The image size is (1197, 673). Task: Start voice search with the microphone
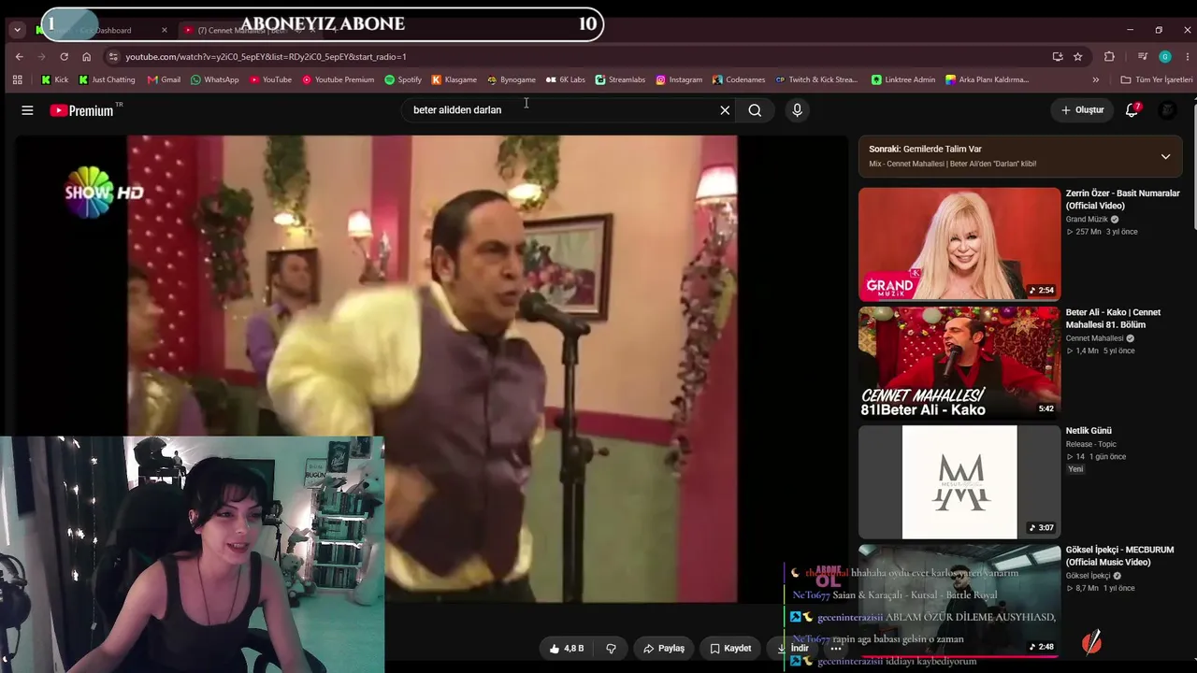(797, 110)
